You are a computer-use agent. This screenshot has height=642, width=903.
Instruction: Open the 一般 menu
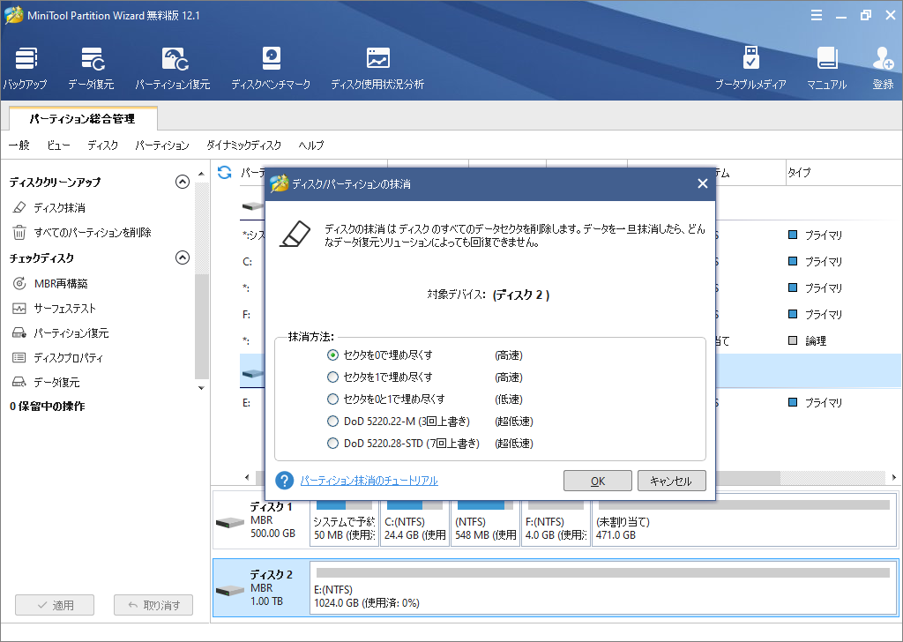point(19,146)
